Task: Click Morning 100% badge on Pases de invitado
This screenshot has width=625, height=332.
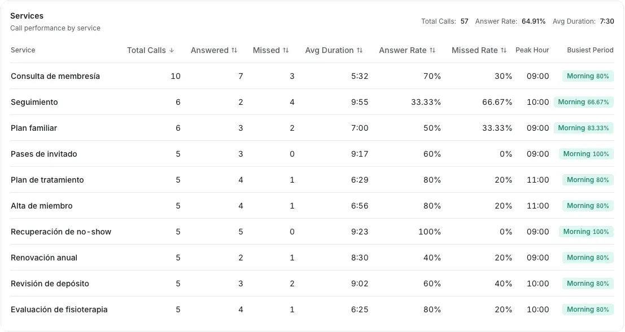Action: pyautogui.click(x=586, y=154)
